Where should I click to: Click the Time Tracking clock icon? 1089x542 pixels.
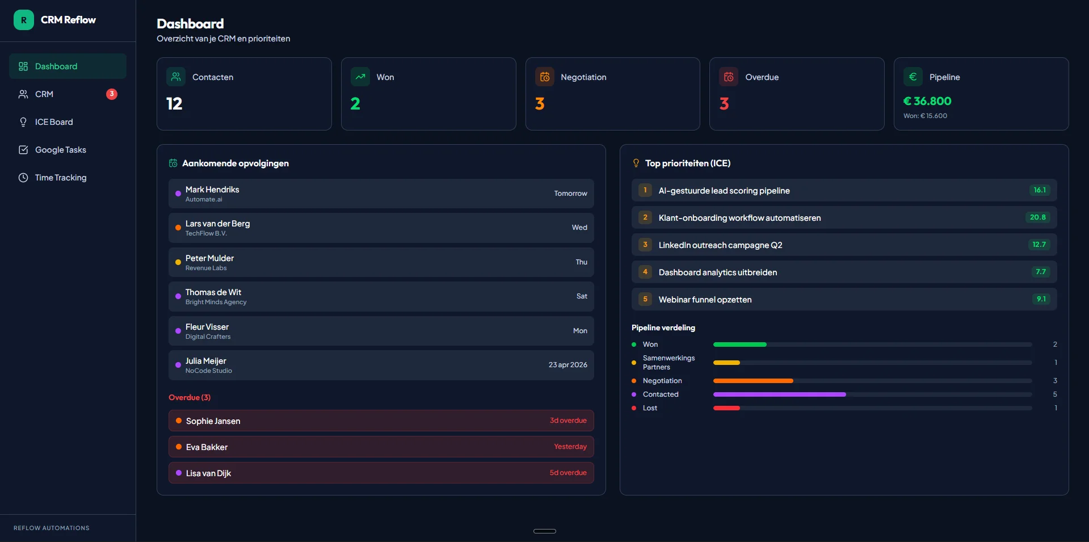coord(23,178)
